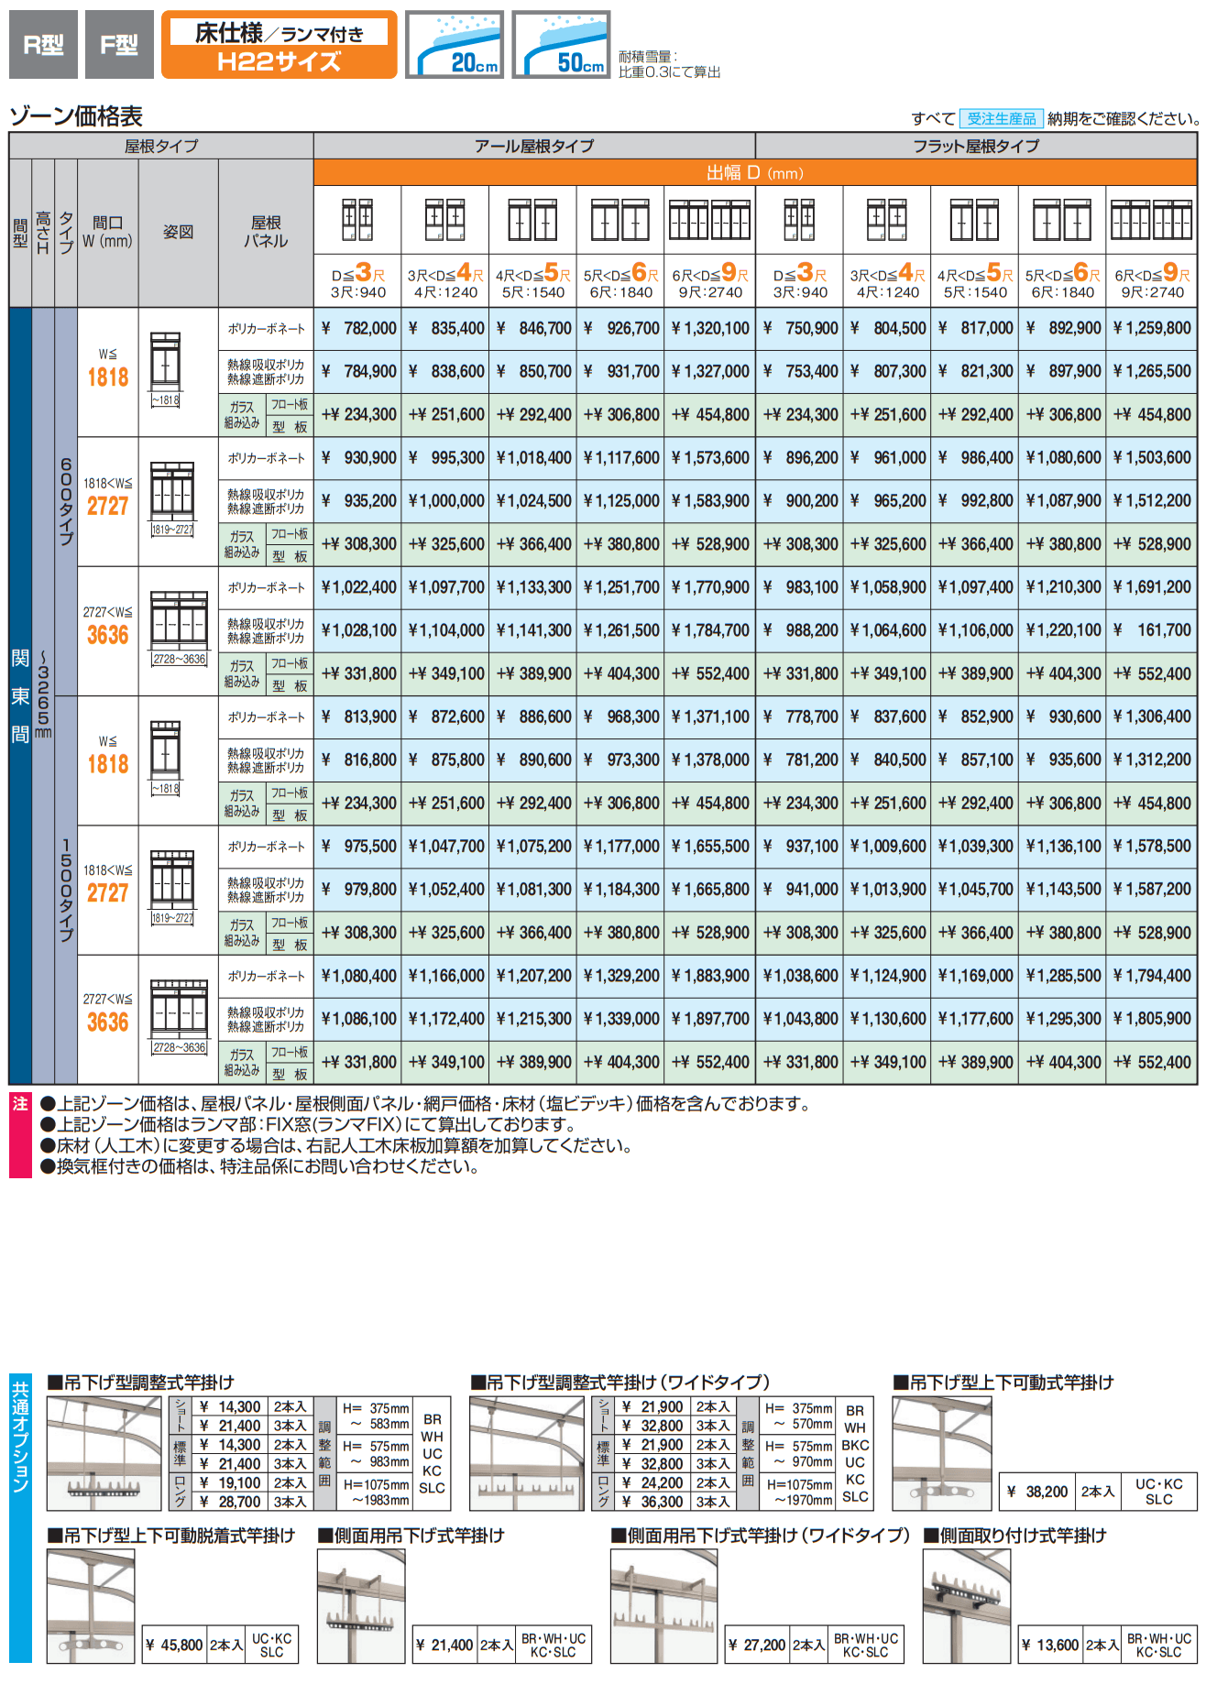The height and width of the screenshot is (1684, 1217).
Task: Click the アール屋根 4尺<D≦5尺 diagram icon
Action: 533,220
